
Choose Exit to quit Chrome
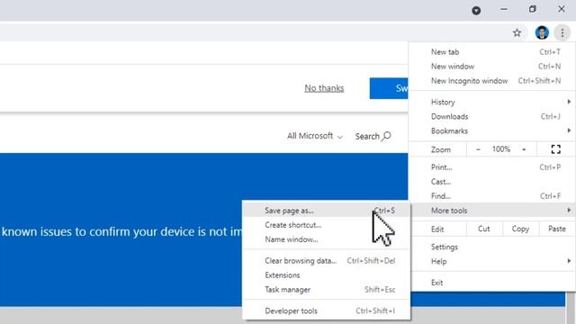[492, 283]
